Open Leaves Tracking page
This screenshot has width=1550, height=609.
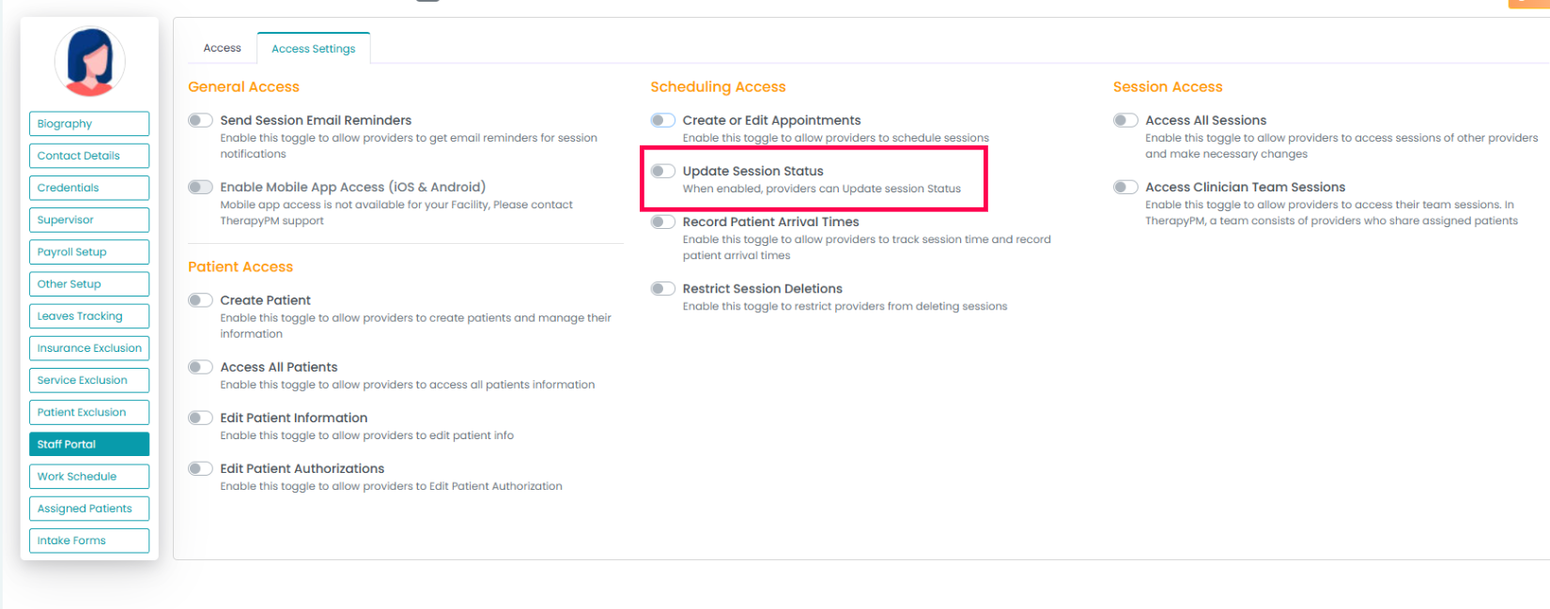[89, 316]
